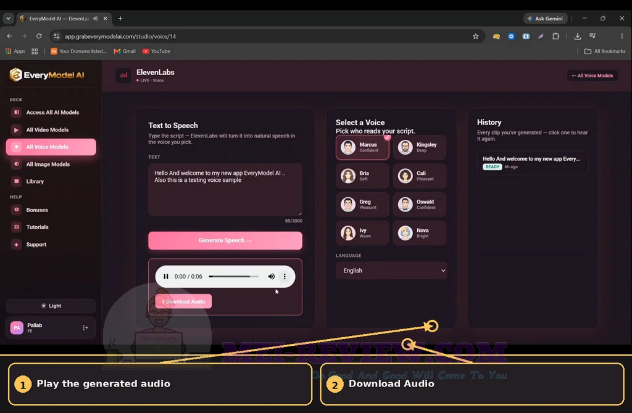This screenshot has height=413, width=632.
Task: Go back via All Voice Models button
Action: (592, 76)
